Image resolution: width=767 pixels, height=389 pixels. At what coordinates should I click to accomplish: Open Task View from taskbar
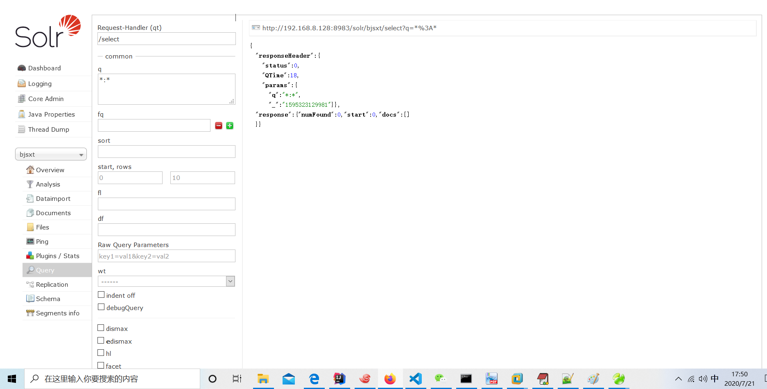tap(237, 379)
